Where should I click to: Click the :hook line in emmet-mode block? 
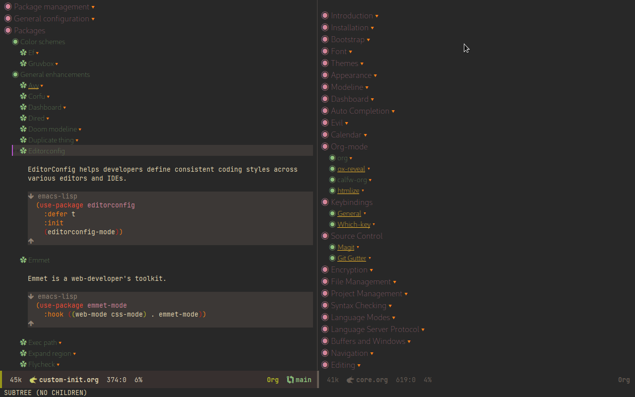pos(125,314)
